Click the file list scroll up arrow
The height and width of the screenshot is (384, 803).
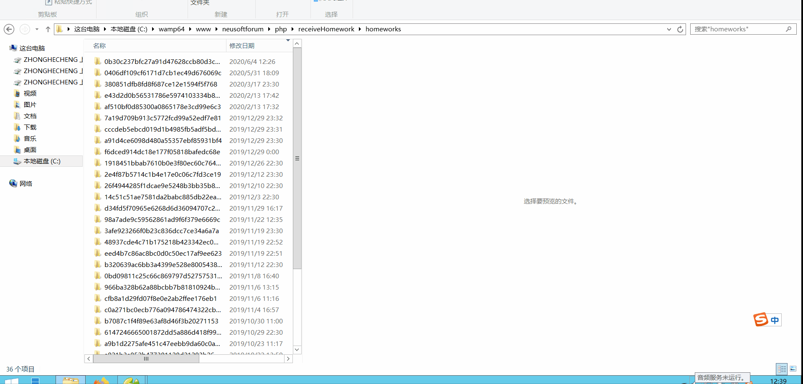(x=297, y=43)
